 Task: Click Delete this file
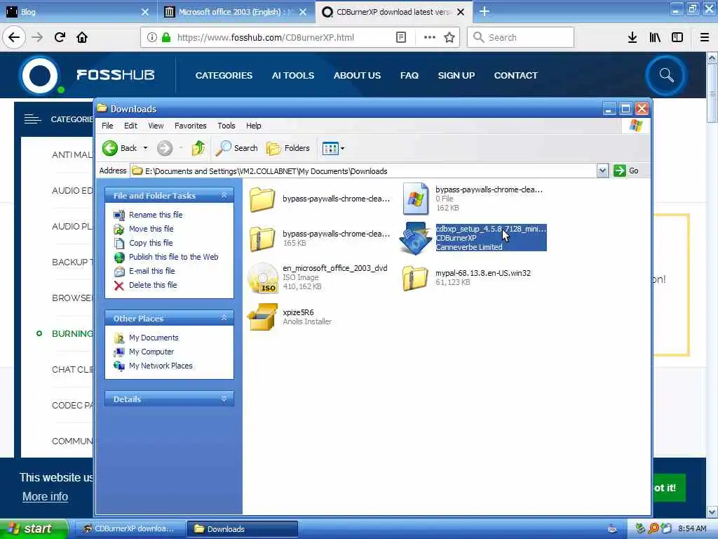[x=153, y=285]
